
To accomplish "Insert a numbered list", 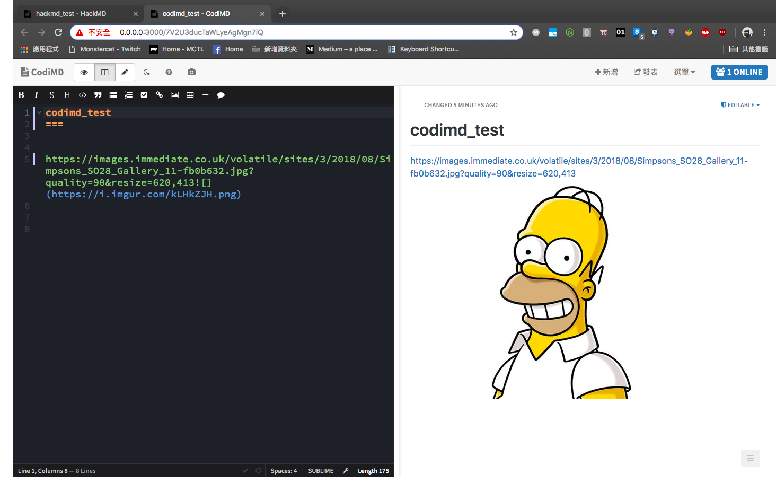I will coord(128,95).
